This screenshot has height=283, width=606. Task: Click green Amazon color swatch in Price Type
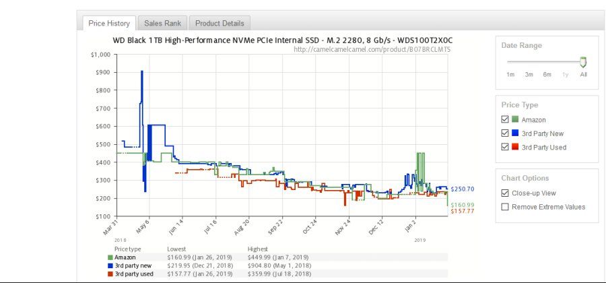515,119
